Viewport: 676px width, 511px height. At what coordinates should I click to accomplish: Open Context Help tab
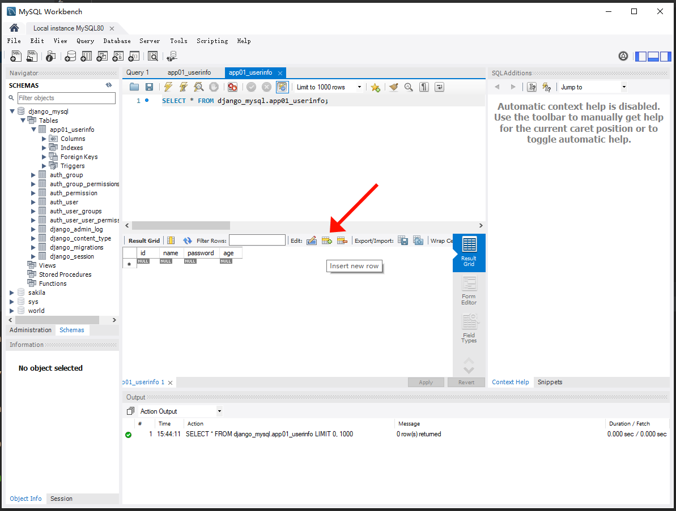coord(511,382)
